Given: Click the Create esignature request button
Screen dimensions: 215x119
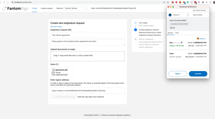Looking at the screenshot, I should click(x=64, y=97).
